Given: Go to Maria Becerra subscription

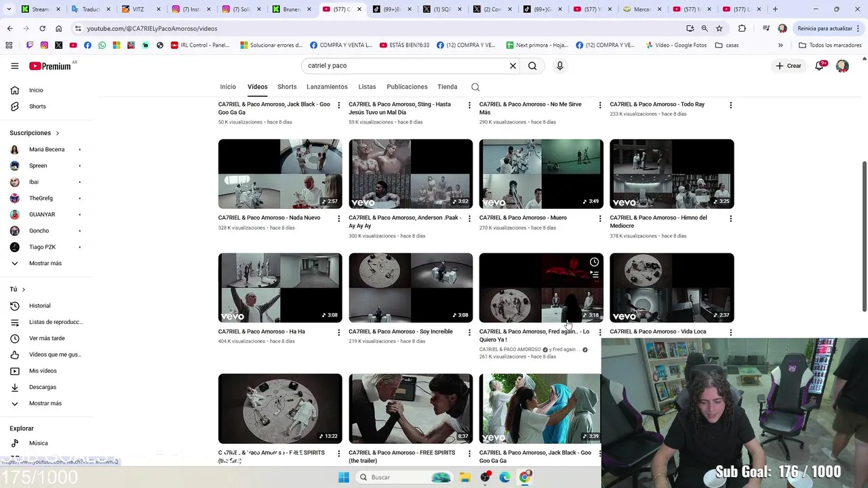Looking at the screenshot, I should 46,149.
